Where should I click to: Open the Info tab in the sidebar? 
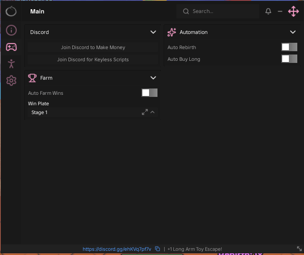[11, 30]
